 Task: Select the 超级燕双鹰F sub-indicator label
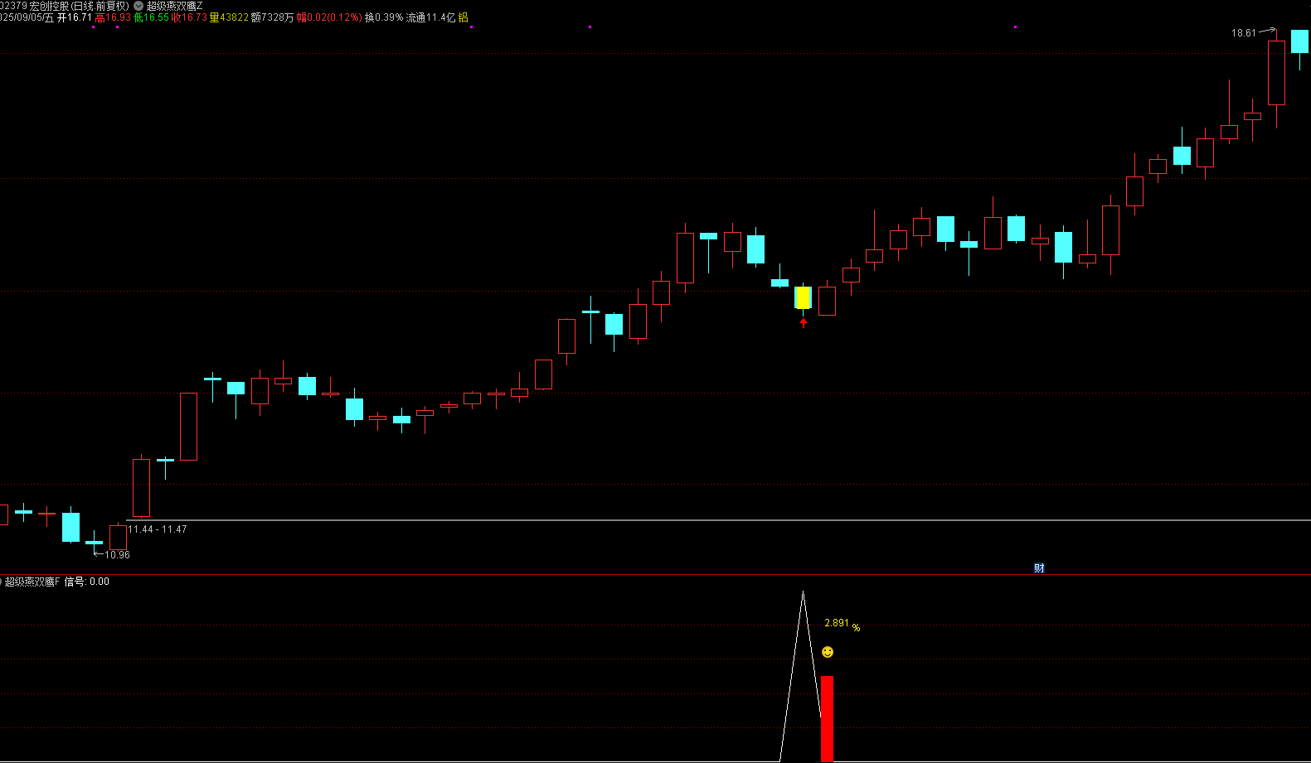coord(32,582)
